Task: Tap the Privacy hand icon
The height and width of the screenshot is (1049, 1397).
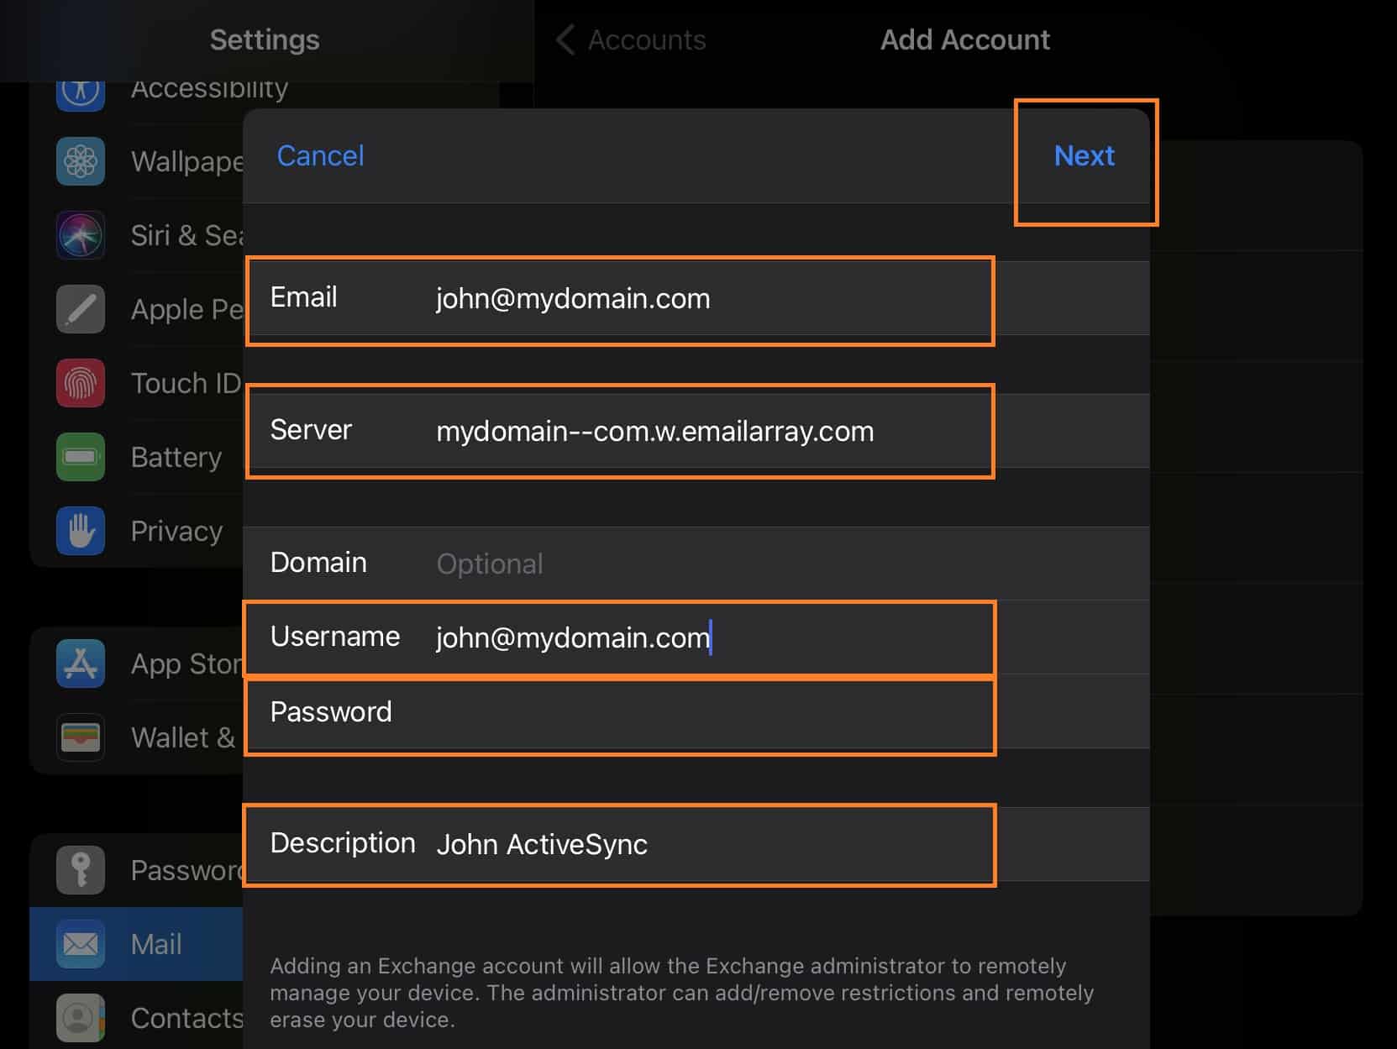Action: click(x=81, y=531)
